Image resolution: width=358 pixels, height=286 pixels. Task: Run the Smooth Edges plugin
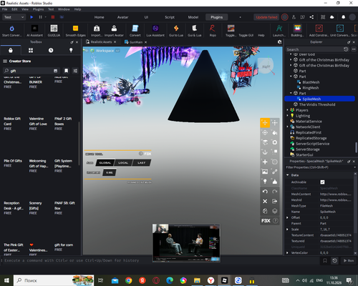pos(75,31)
